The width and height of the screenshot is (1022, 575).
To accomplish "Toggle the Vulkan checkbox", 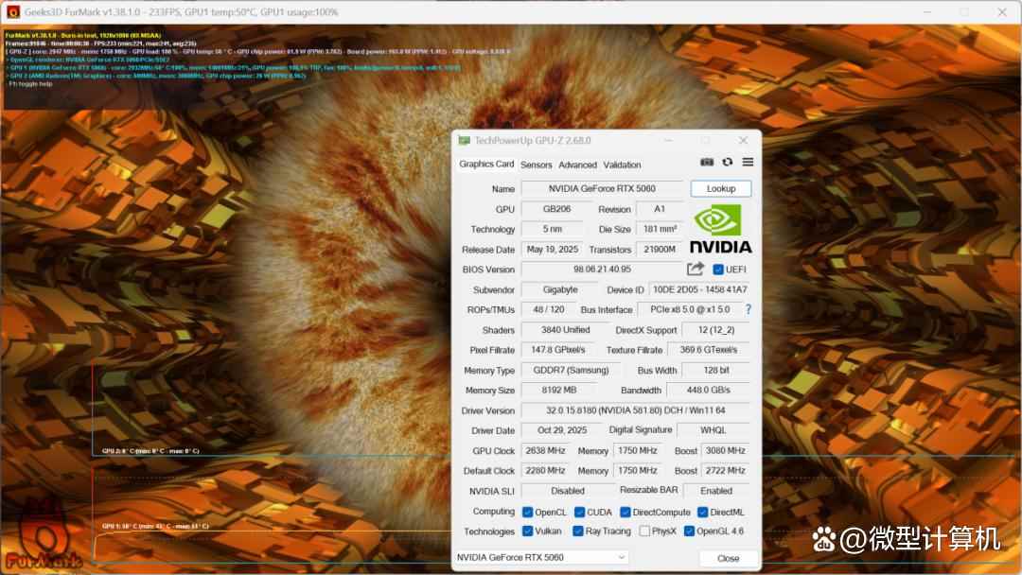I will point(528,531).
